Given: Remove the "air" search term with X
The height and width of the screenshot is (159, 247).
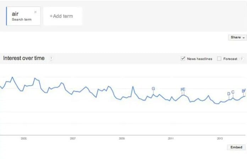Looking at the screenshot, I should tap(35, 12).
